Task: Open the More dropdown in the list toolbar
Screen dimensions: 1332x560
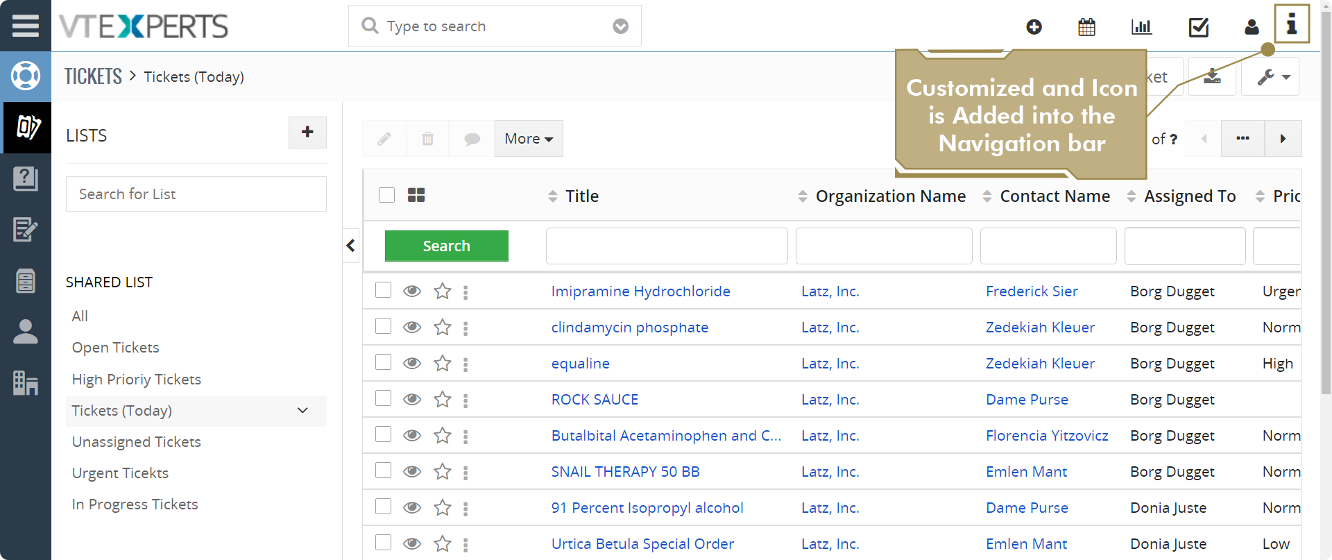Action: (x=529, y=139)
